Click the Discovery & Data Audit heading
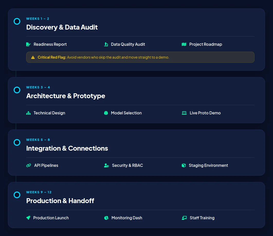Viewport: 273px width, 236px height. [x=62, y=27]
